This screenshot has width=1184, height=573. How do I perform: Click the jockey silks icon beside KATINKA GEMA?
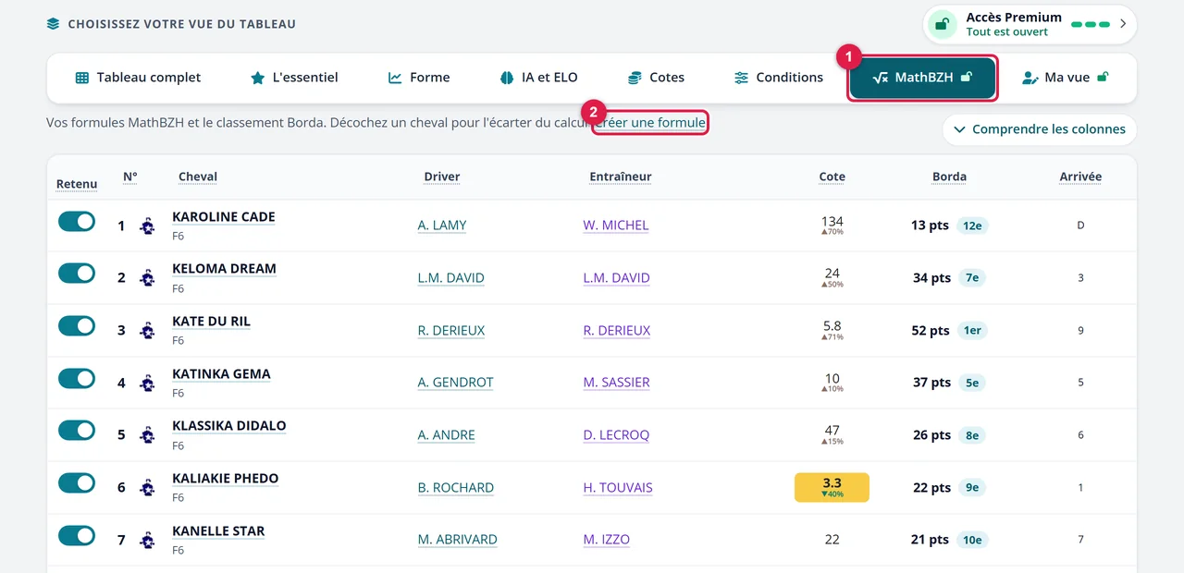point(147,383)
